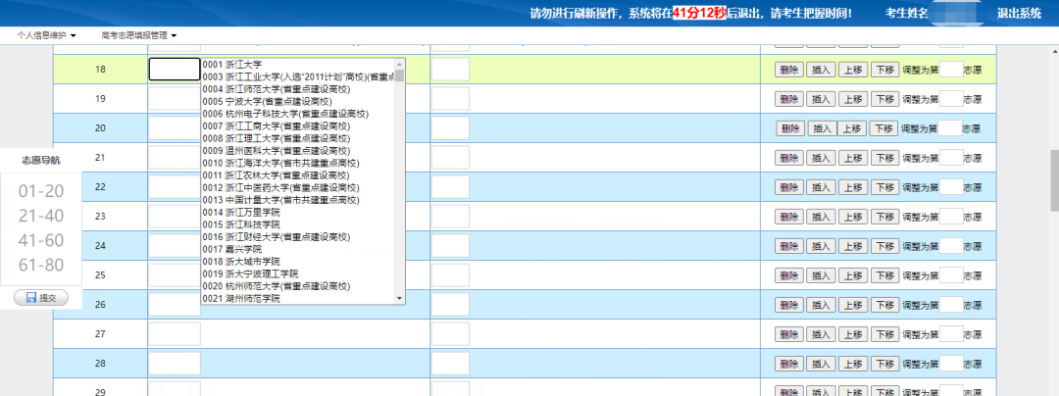Open the 个人信息维护 menu

(46, 35)
